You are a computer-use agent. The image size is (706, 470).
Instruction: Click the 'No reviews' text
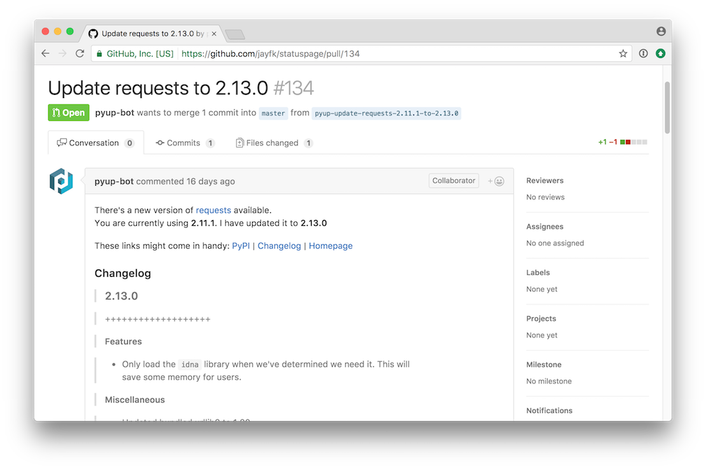(x=545, y=197)
